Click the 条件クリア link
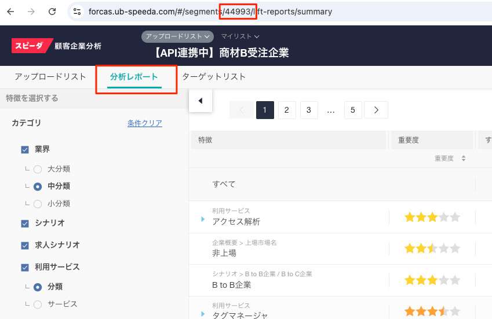 [144, 123]
